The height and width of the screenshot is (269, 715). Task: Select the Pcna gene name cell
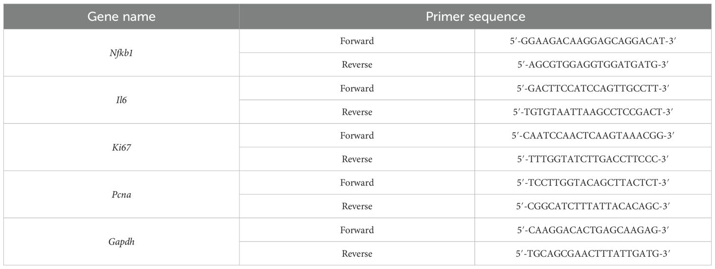pyautogui.click(x=121, y=195)
